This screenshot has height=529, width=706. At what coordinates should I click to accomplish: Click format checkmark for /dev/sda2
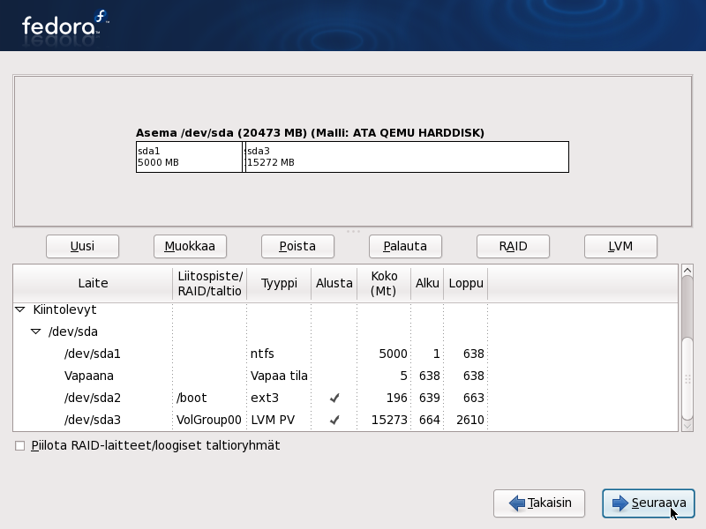[334, 399]
